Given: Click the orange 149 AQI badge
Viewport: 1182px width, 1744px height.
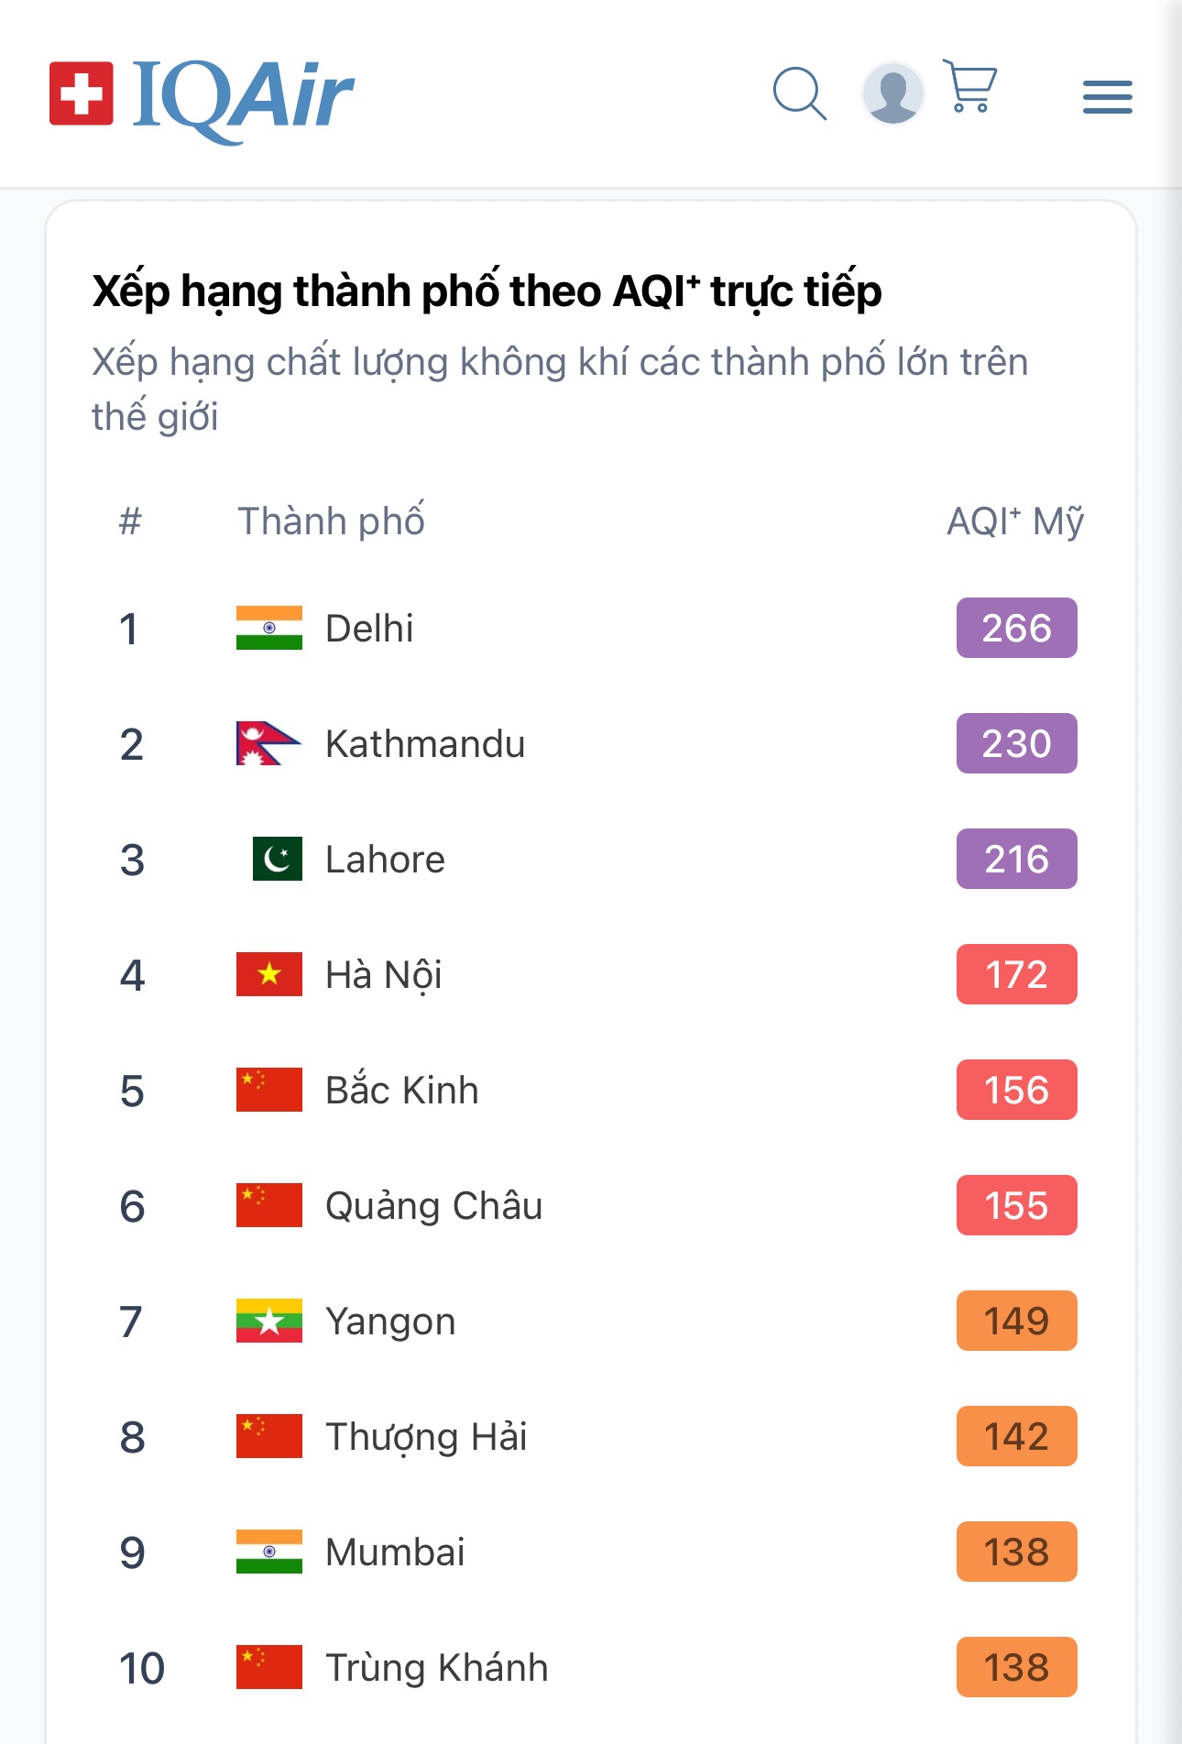Looking at the screenshot, I should click(1016, 1321).
